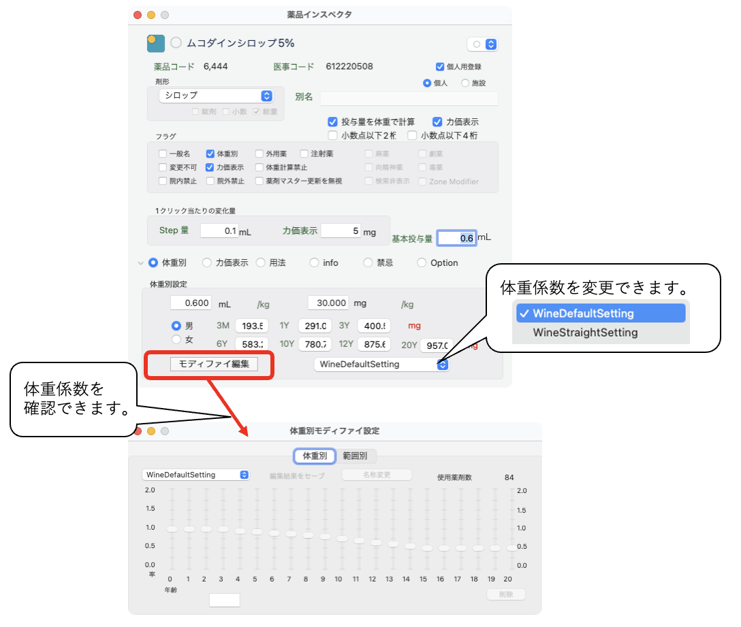This screenshot has width=741, height=627.
Task: Click the round status circle before drug name
Action: pyautogui.click(x=176, y=43)
